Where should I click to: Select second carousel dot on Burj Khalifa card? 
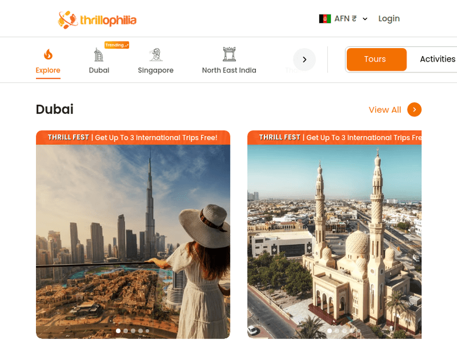[126, 331]
